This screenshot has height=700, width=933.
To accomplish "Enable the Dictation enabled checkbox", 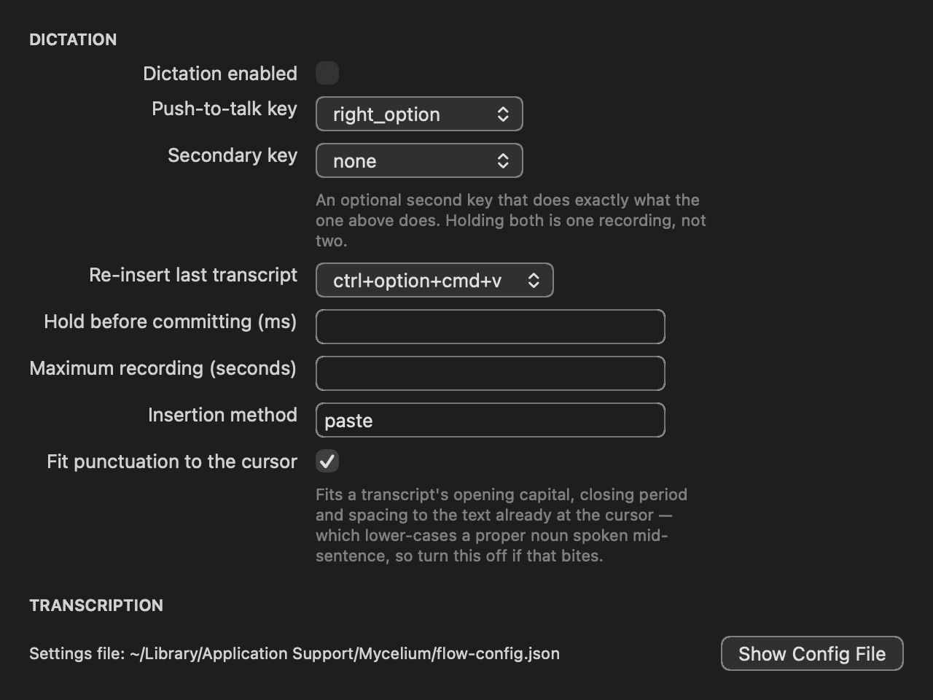I will tap(327, 73).
